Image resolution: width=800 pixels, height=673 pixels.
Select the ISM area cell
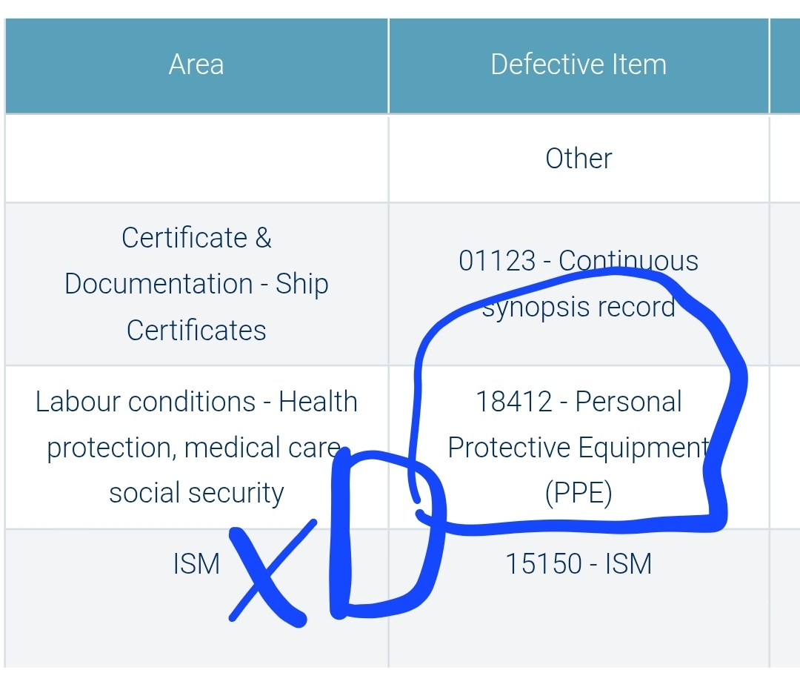tap(196, 565)
